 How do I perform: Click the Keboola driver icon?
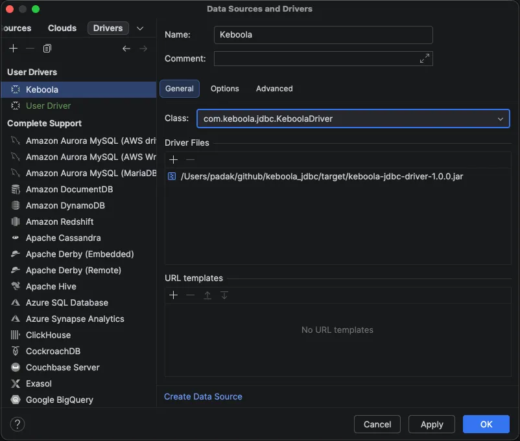coord(16,89)
